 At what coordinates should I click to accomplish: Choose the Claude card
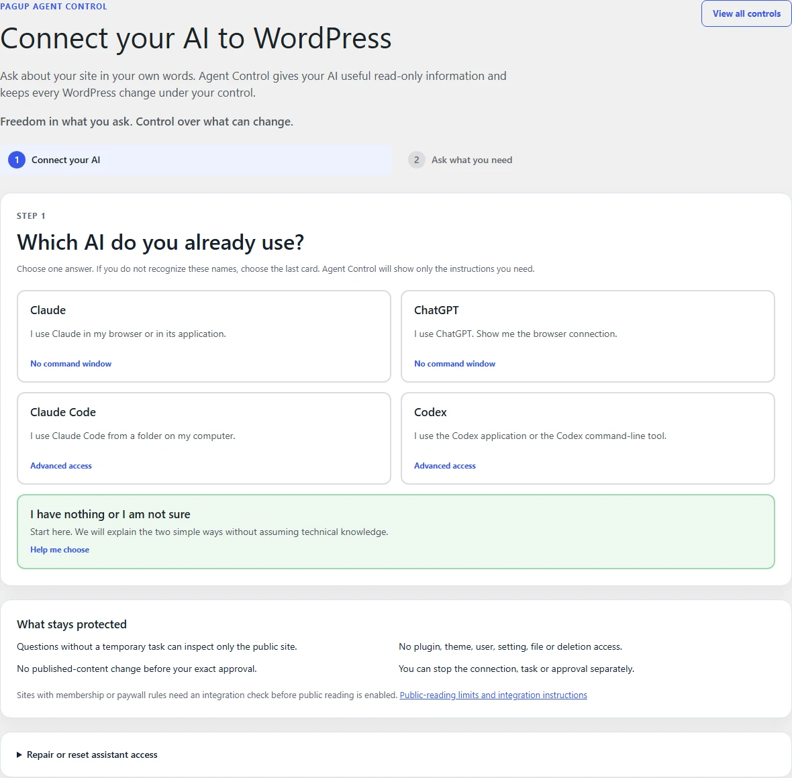pos(204,336)
